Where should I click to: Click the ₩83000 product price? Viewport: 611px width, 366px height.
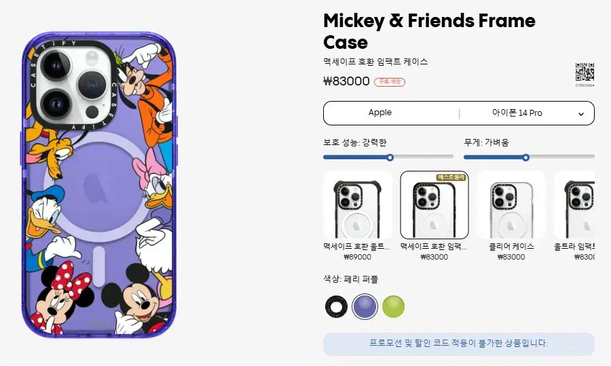pyautogui.click(x=346, y=81)
